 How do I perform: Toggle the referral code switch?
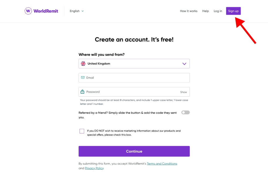point(185,112)
